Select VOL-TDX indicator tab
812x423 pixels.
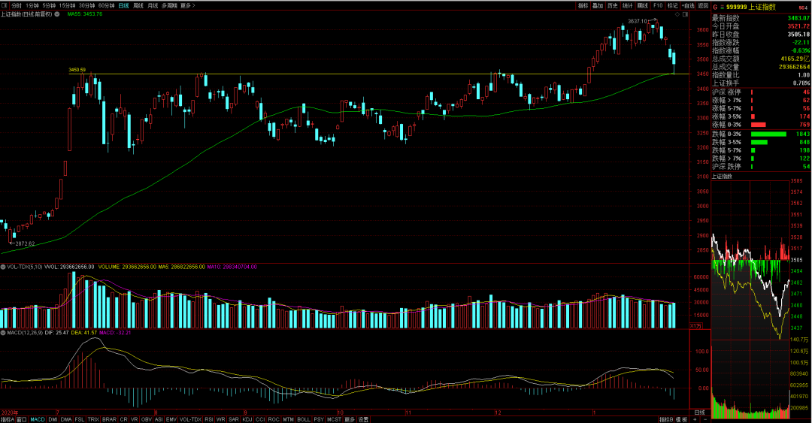coord(190,419)
